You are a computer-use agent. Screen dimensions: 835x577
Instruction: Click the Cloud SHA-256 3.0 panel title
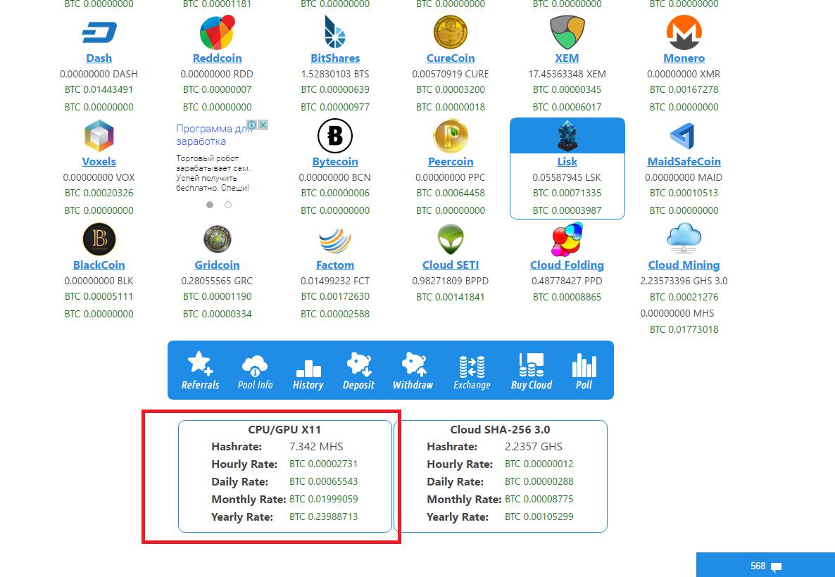pyautogui.click(x=500, y=429)
